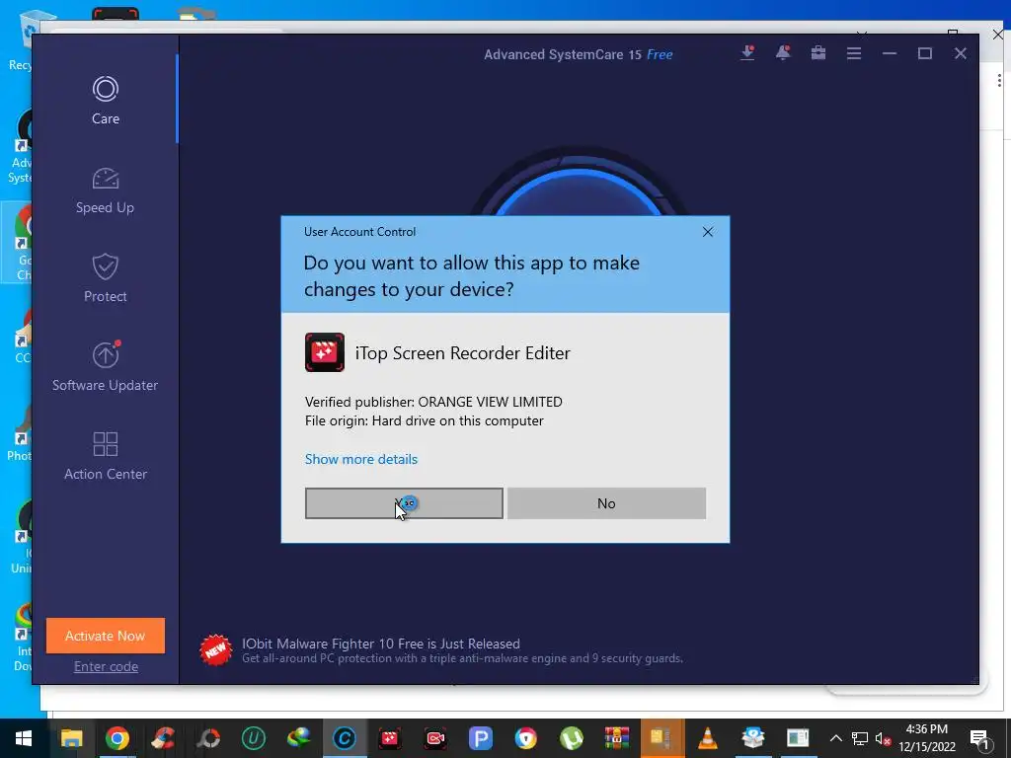Image resolution: width=1011 pixels, height=758 pixels.
Task: Click the iTop Screen Recorder Editer icon
Action: (324, 352)
